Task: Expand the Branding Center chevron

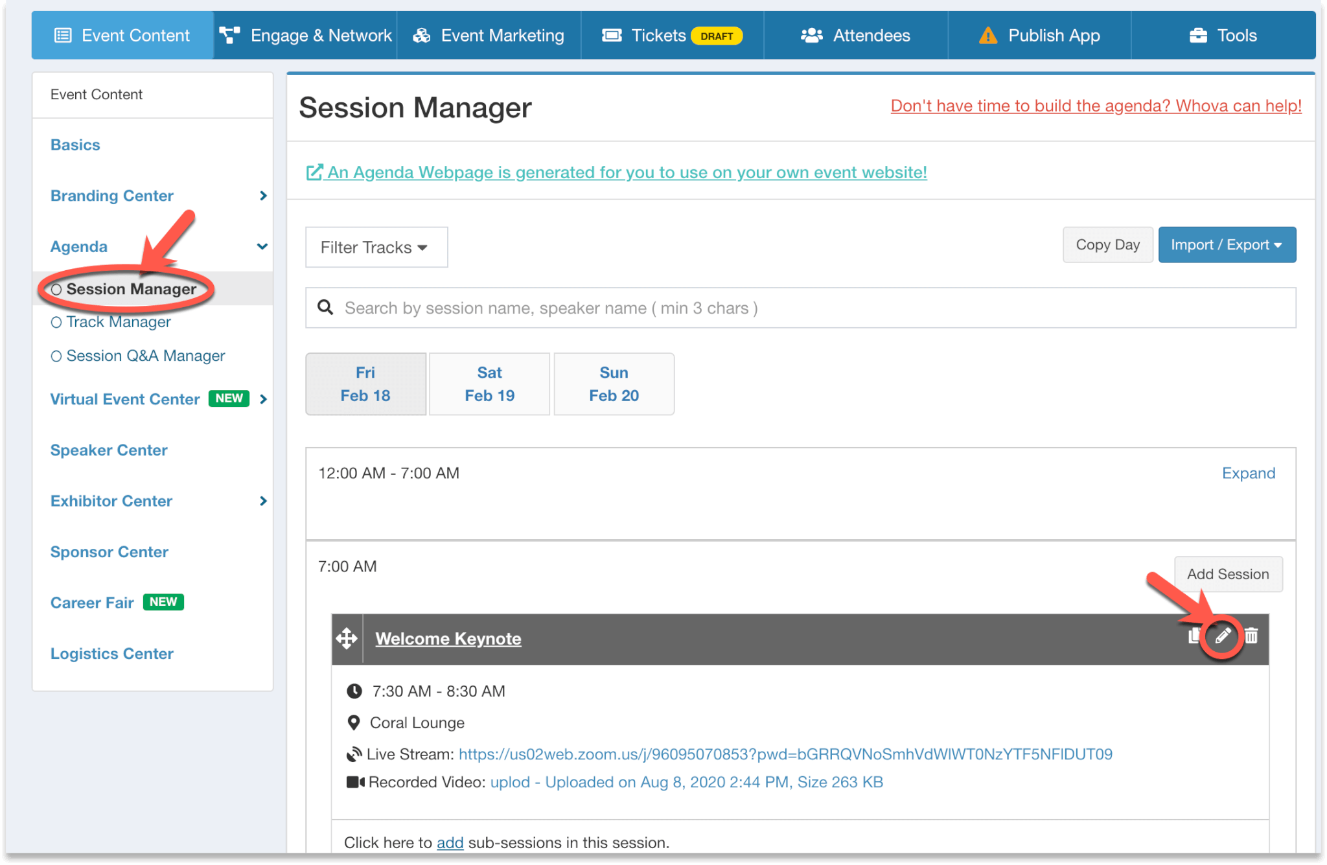Action: tap(262, 196)
